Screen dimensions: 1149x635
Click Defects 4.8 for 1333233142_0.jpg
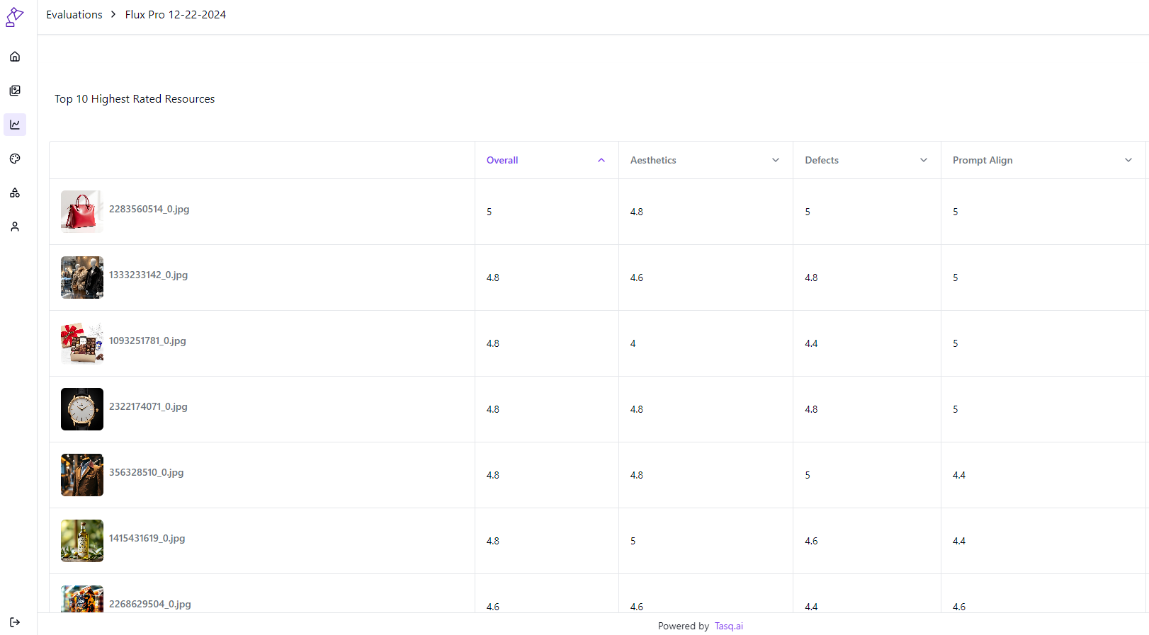coord(811,278)
